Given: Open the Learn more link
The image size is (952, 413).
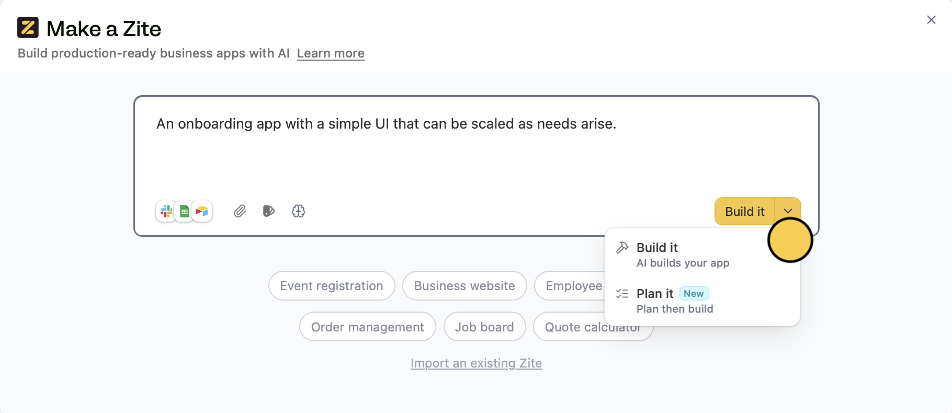Looking at the screenshot, I should click(331, 53).
